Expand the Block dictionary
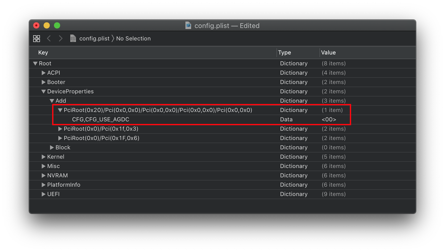Viewport: 445px width, 252px height. pos(52,148)
